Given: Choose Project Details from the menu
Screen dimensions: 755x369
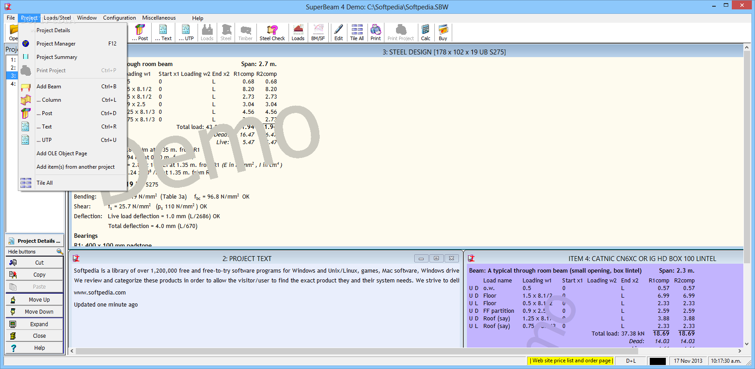Looking at the screenshot, I should [73, 30].
